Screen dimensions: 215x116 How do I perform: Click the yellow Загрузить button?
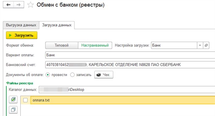point(21,35)
